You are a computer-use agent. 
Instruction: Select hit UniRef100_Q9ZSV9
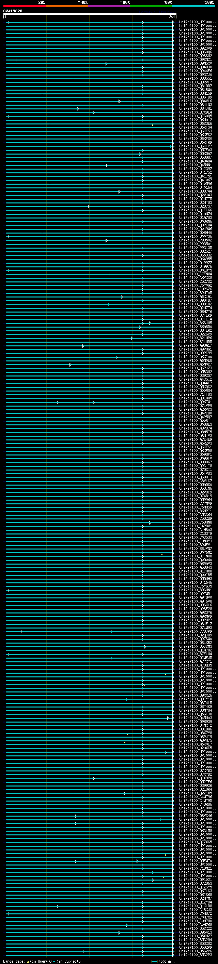[x=196, y=48]
